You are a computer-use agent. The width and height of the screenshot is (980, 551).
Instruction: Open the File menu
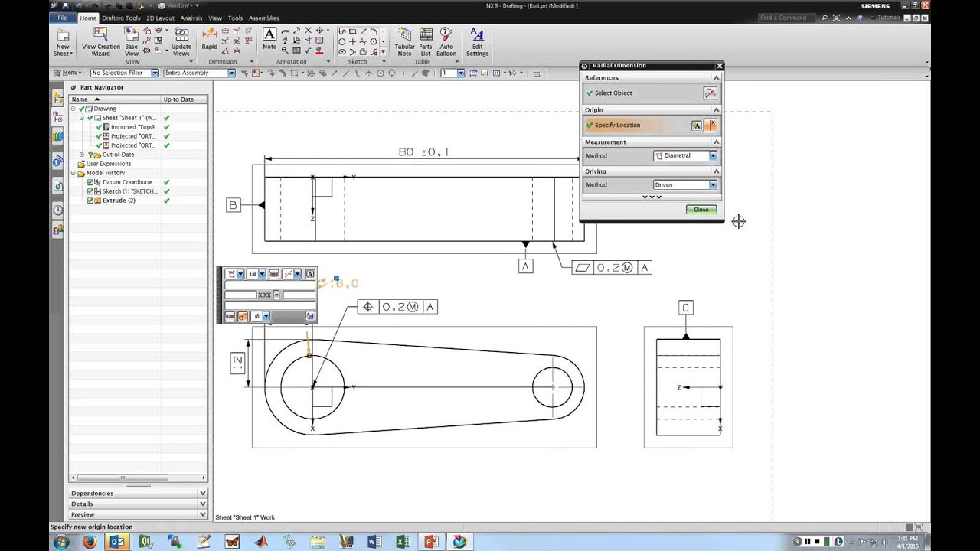pos(63,18)
